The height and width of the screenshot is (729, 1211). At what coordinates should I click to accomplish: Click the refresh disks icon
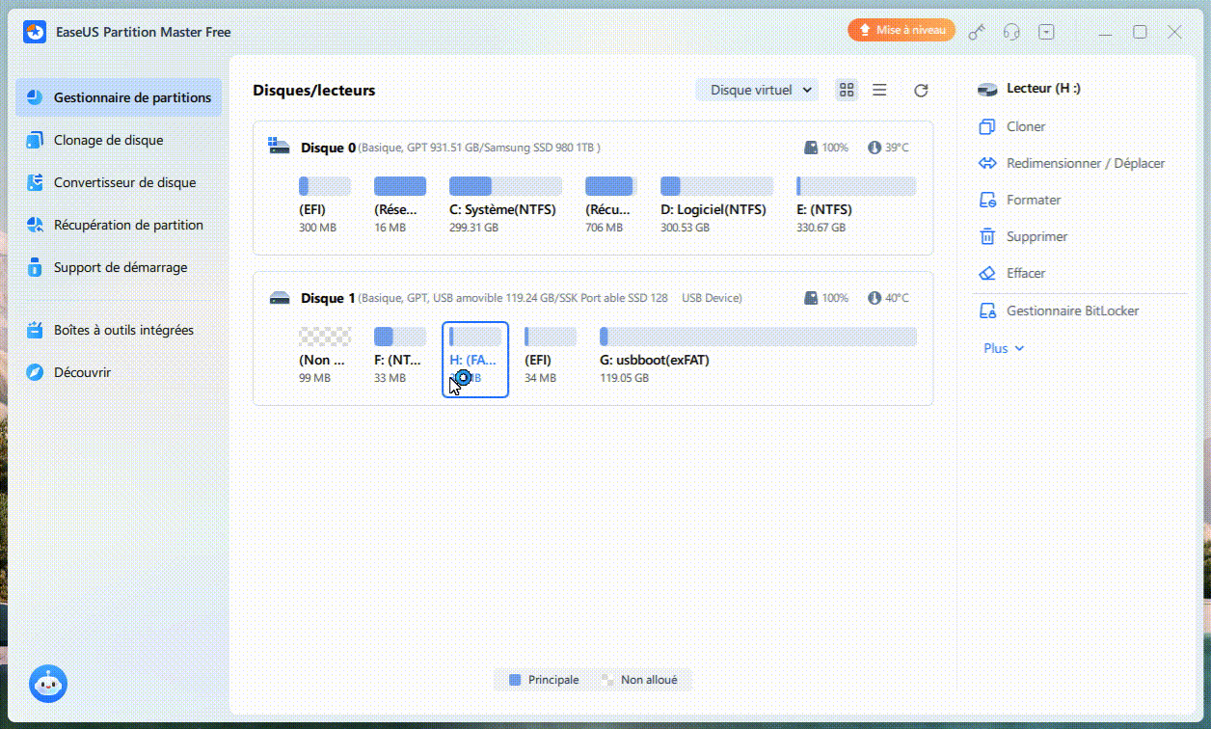tap(921, 90)
